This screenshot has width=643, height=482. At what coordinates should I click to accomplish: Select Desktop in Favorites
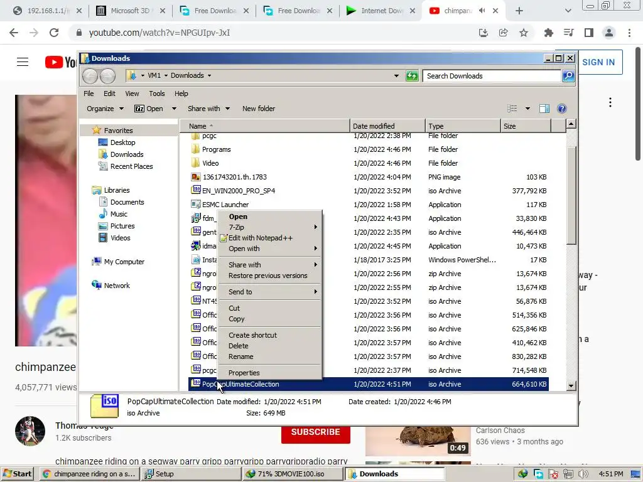pos(117,142)
